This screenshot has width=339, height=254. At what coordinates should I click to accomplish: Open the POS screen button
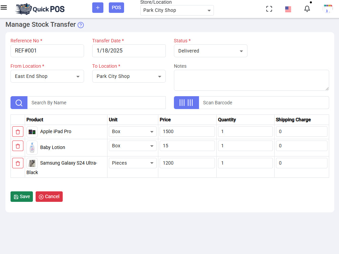[x=116, y=7]
